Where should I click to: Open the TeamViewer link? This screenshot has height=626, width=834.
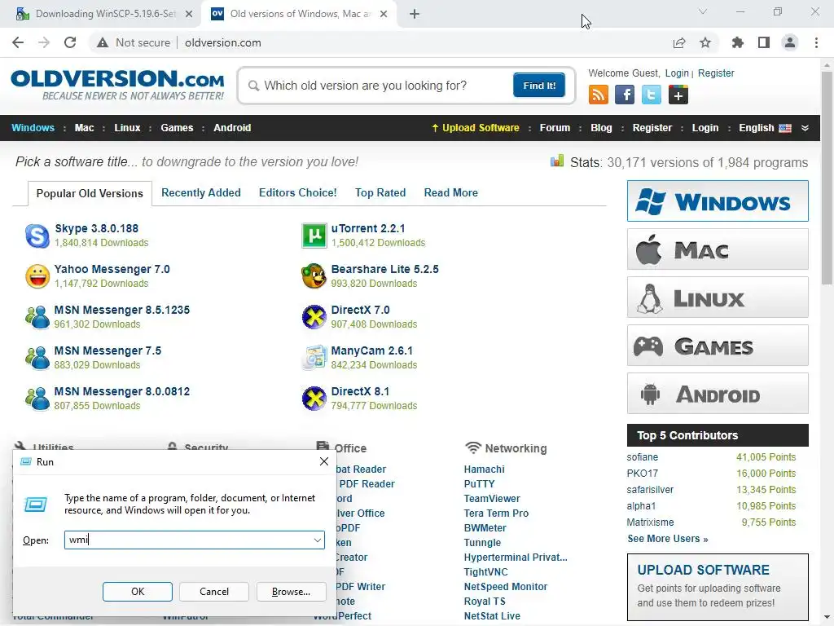[x=491, y=499]
